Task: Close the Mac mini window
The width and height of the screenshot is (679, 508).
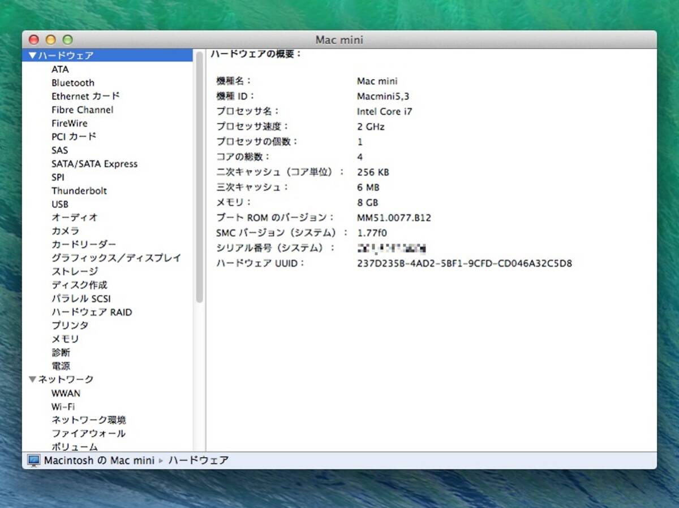Action: [x=34, y=40]
